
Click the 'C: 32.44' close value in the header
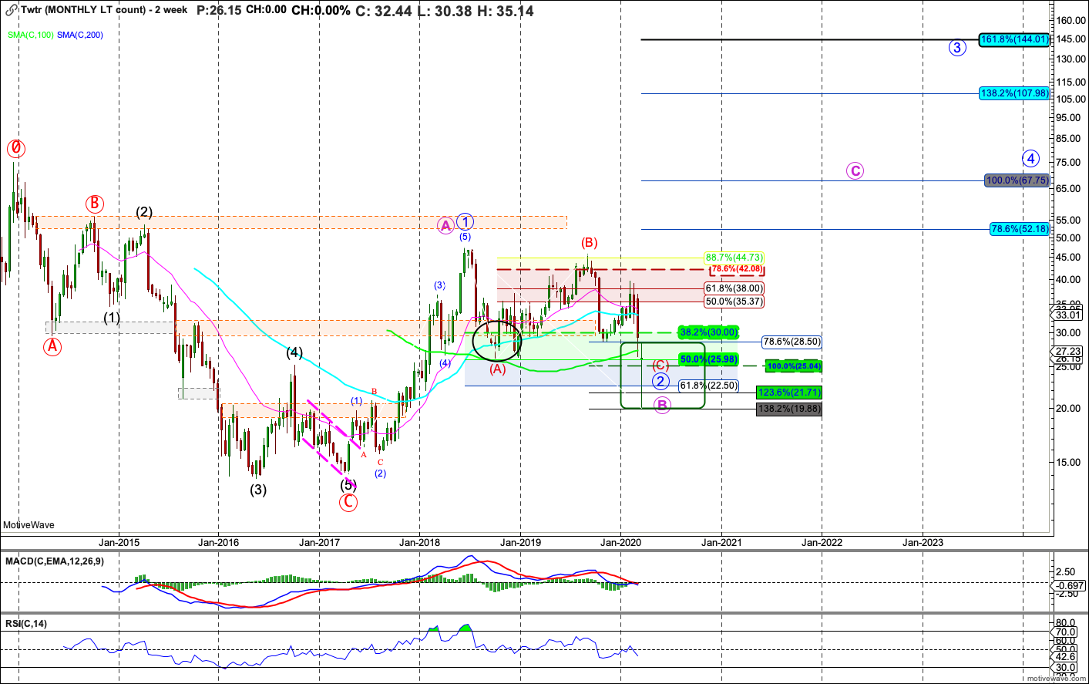click(383, 11)
